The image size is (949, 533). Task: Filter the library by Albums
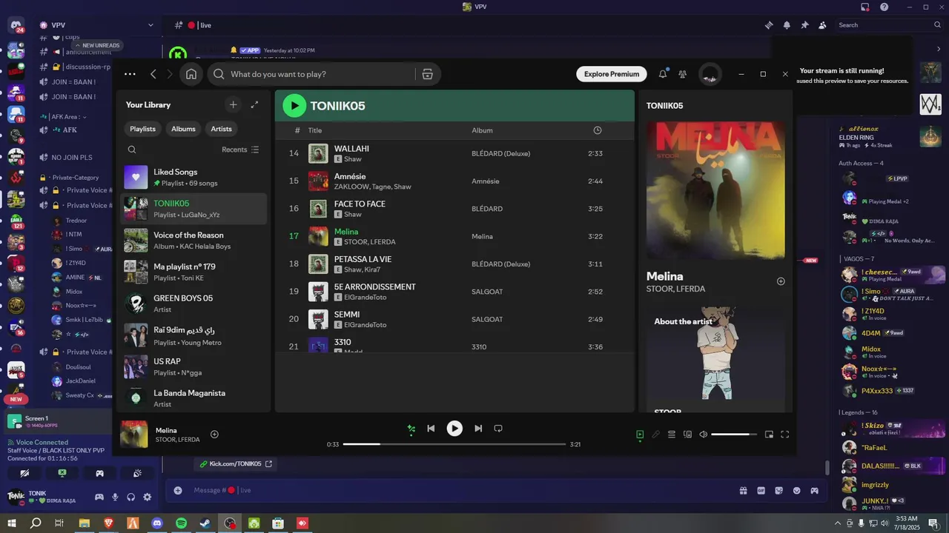[x=183, y=129]
